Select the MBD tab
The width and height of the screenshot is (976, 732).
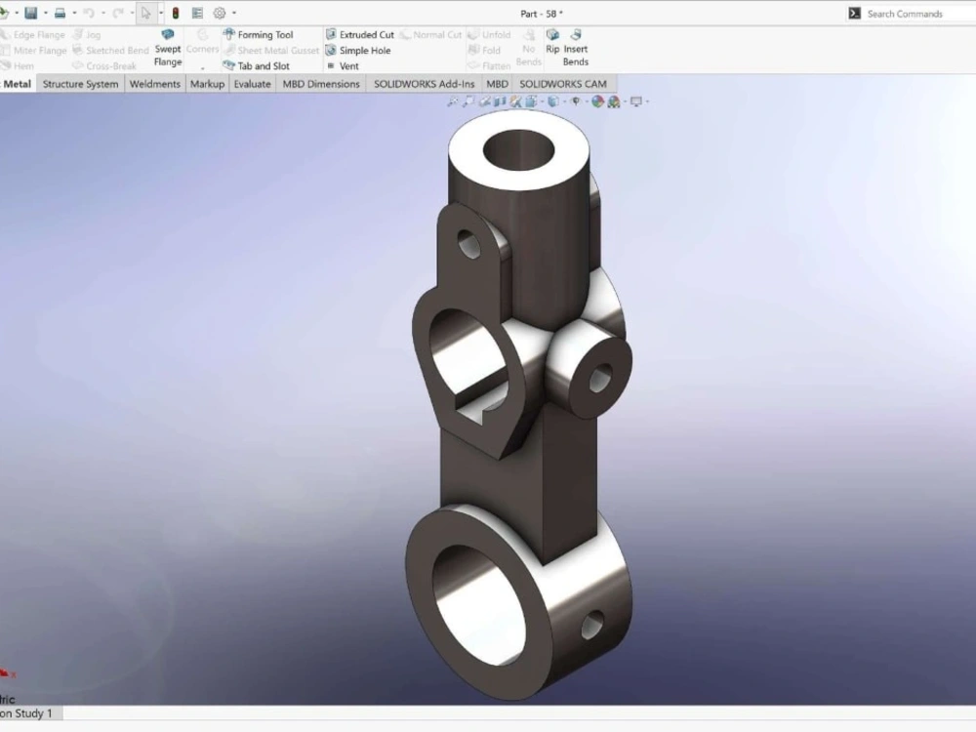[x=497, y=83]
